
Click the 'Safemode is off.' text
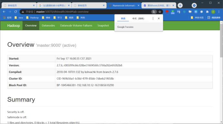(17, 117)
